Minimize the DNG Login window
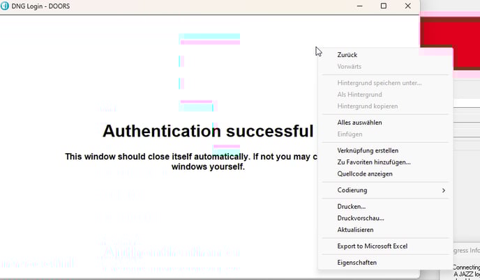Image resolution: width=480 pixels, height=280 pixels. 360,6
